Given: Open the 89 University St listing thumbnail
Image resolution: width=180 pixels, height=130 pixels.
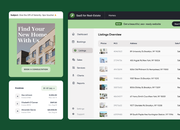Looking at the screenshot, I should pos(104,51).
